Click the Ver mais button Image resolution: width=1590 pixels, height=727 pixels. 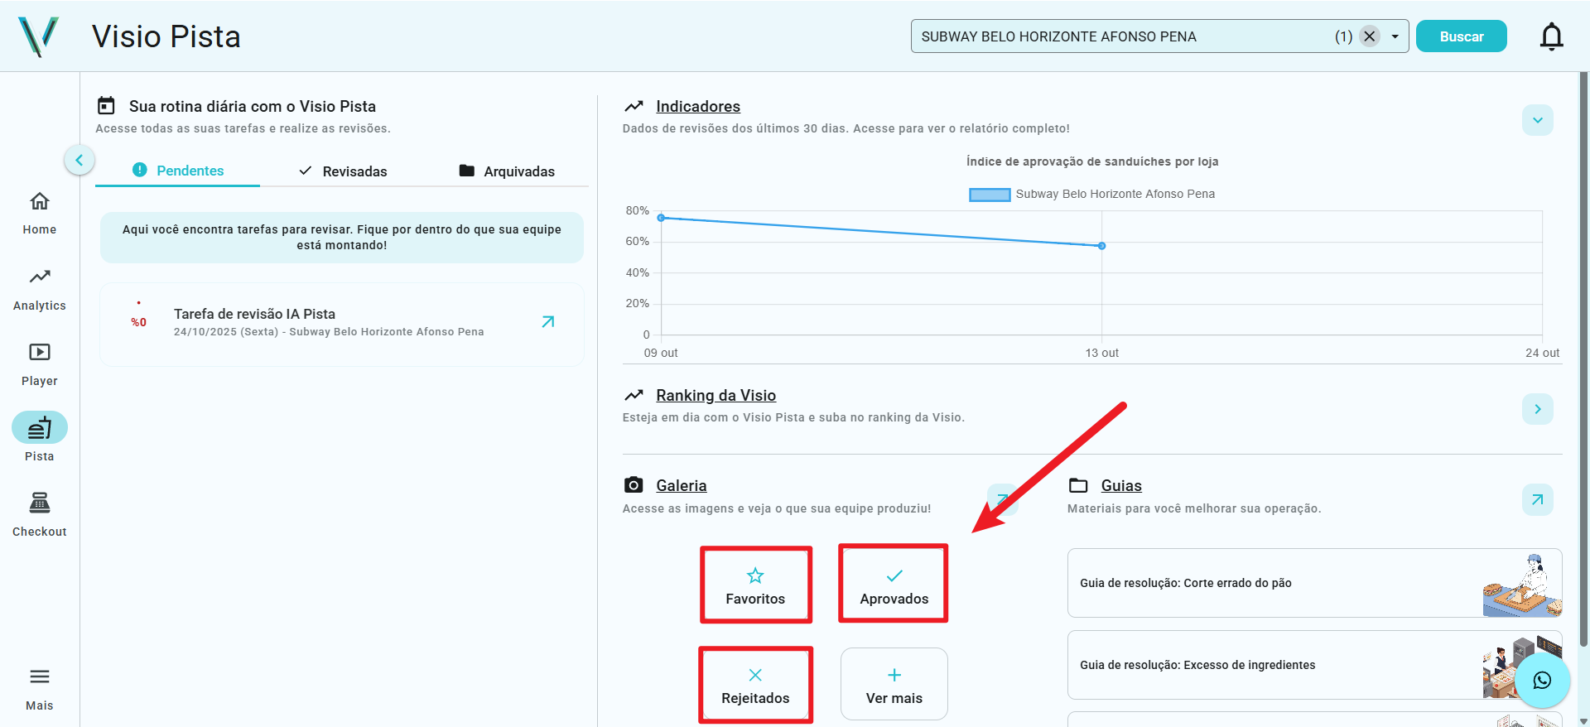894,685
